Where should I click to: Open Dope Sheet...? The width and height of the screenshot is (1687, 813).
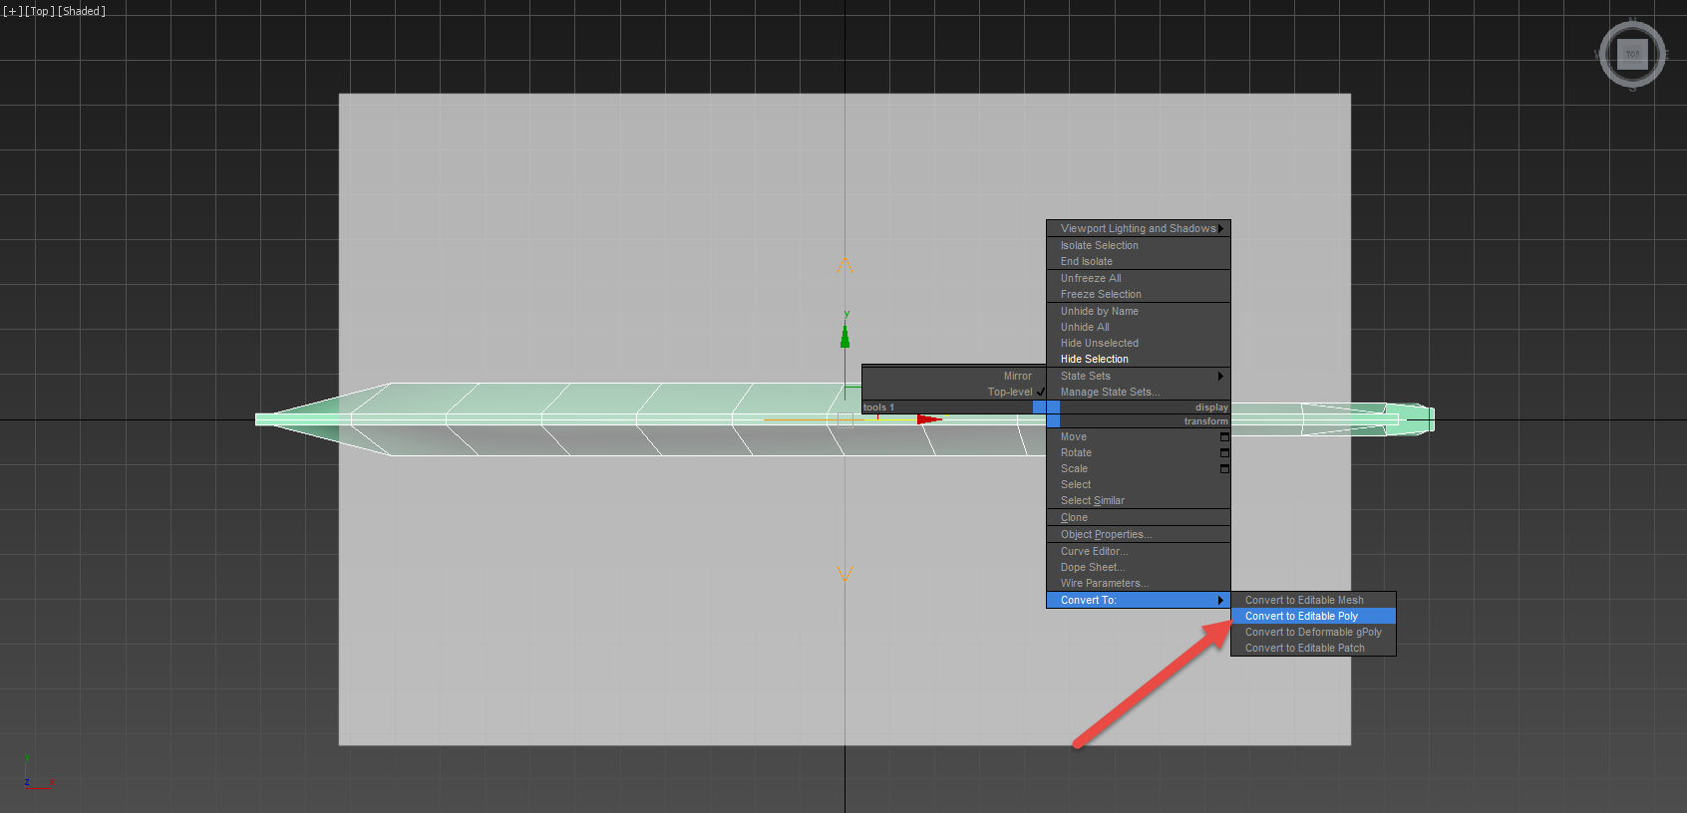pyautogui.click(x=1139, y=568)
